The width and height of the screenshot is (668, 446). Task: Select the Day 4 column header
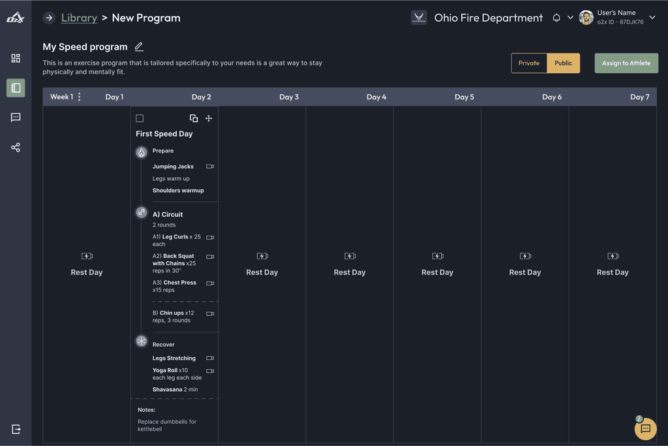376,97
